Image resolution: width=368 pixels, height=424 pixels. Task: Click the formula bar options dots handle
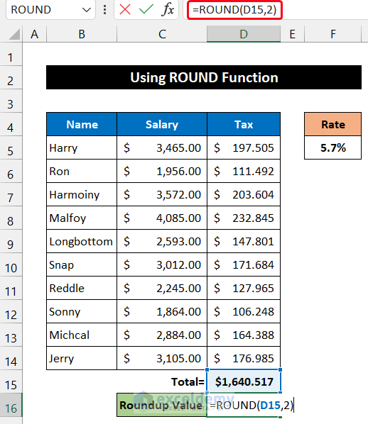pos(104,10)
